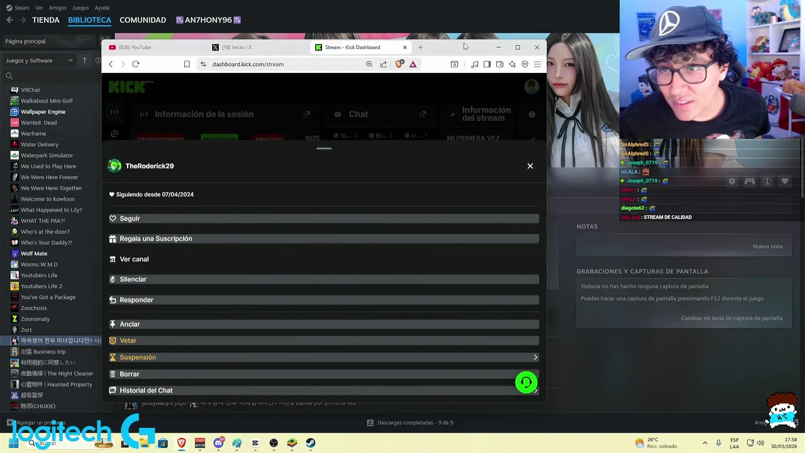Open the Steam BIBLIOTECA menu
Image resolution: width=805 pixels, height=453 pixels.
[89, 20]
